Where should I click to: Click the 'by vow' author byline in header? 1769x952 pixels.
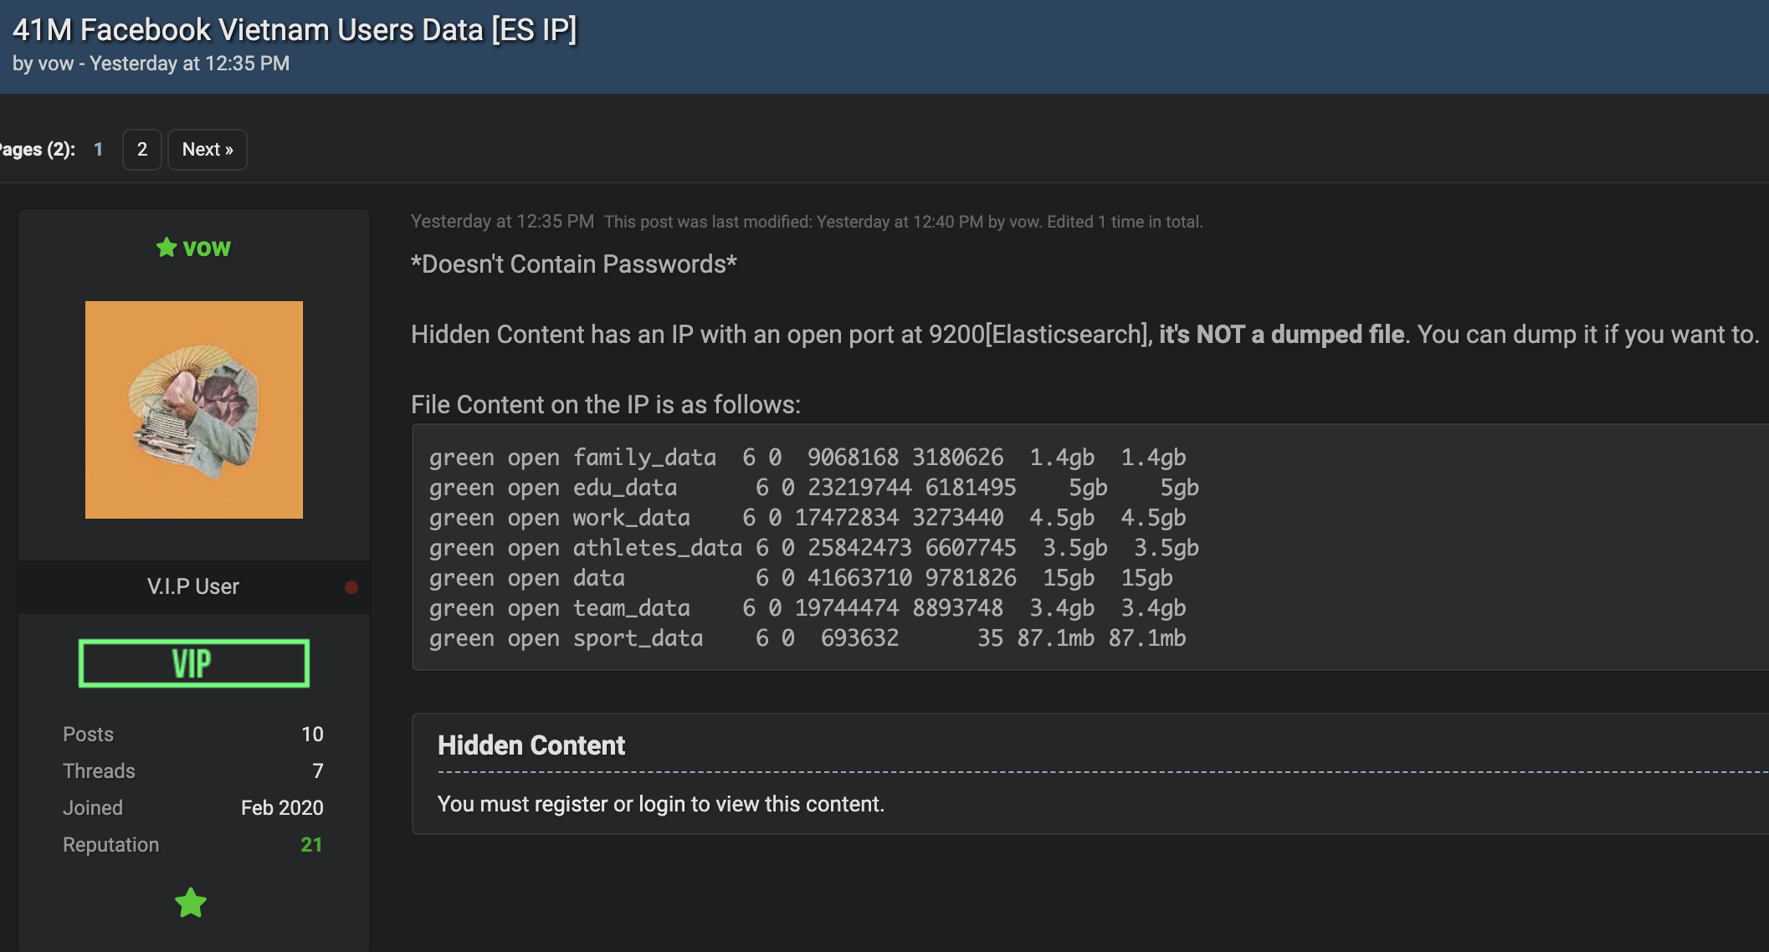[44, 64]
